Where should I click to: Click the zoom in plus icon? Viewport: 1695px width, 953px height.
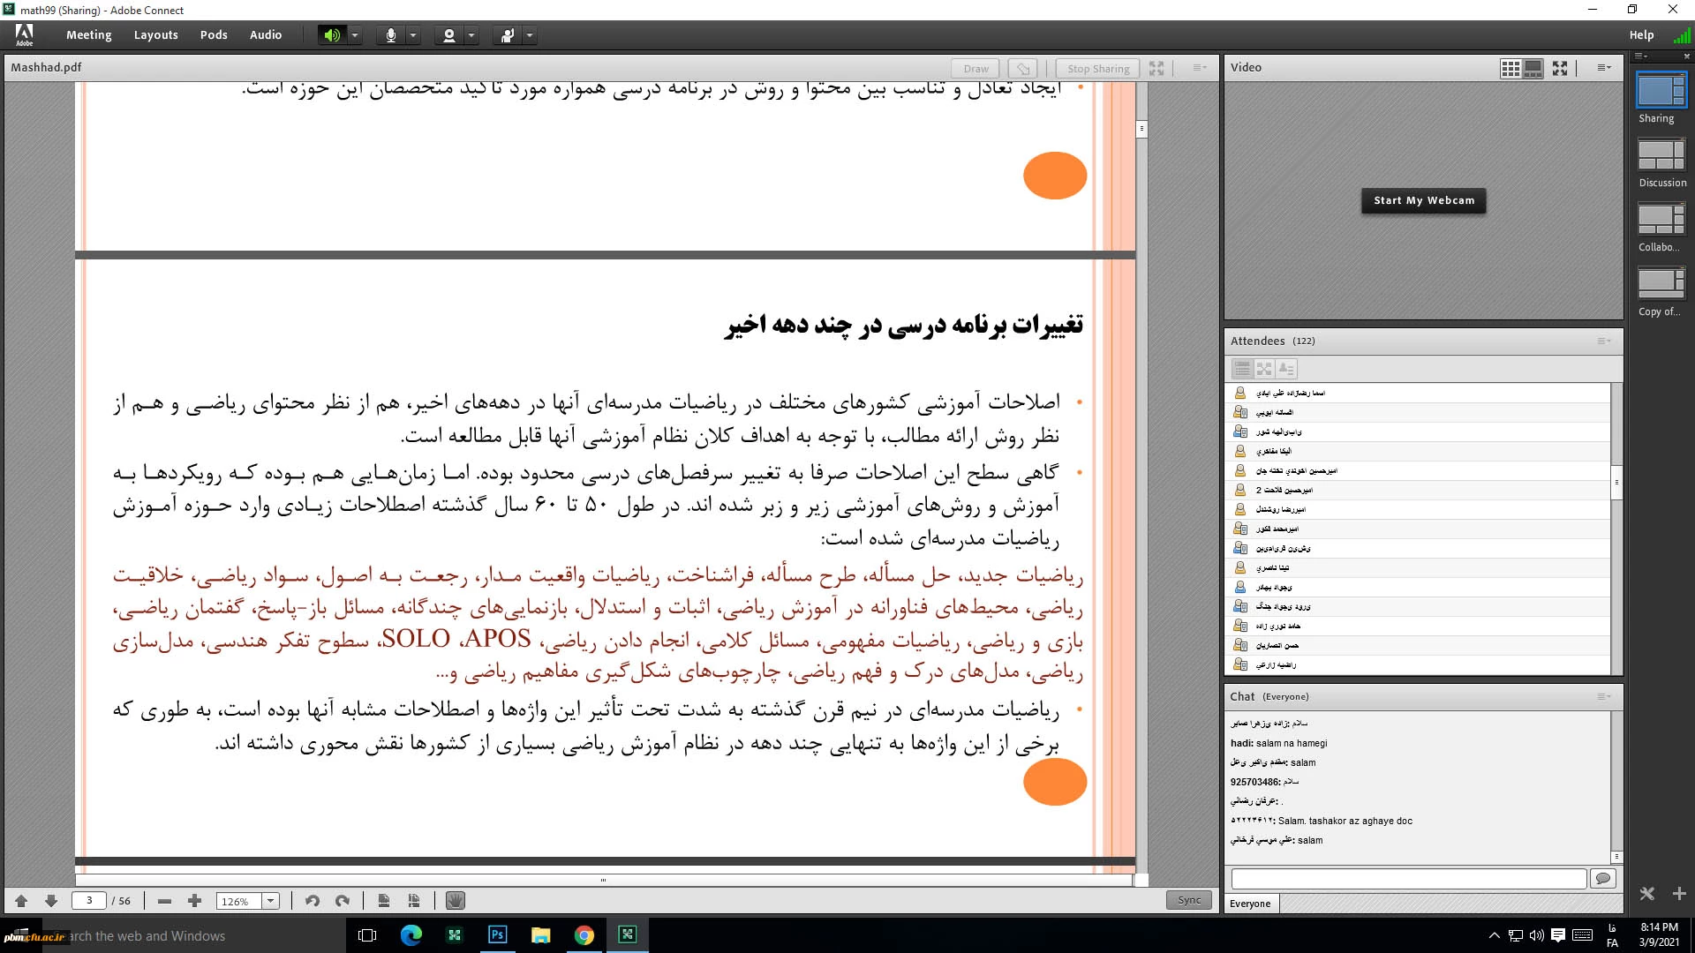pos(194,901)
